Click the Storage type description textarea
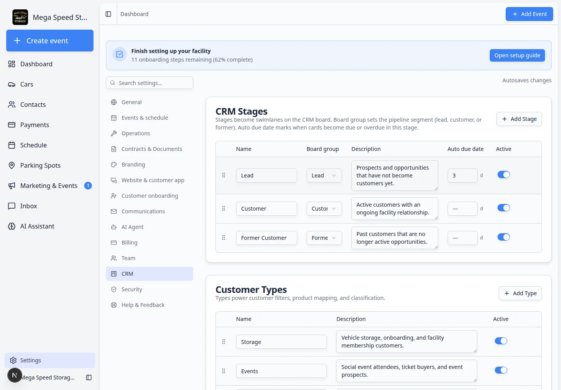This screenshot has height=390, width=561. point(407,342)
